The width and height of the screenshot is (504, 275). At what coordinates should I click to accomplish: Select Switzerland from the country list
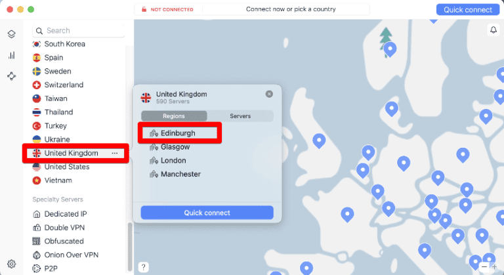(64, 85)
